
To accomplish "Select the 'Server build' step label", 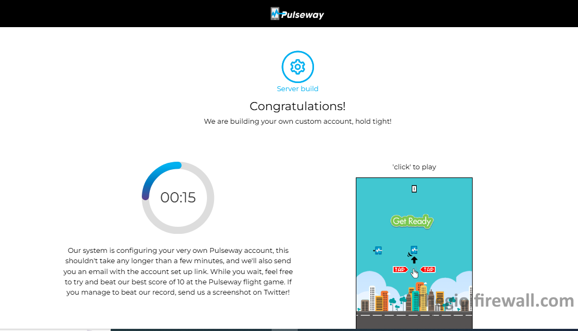I will click(298, 89).
